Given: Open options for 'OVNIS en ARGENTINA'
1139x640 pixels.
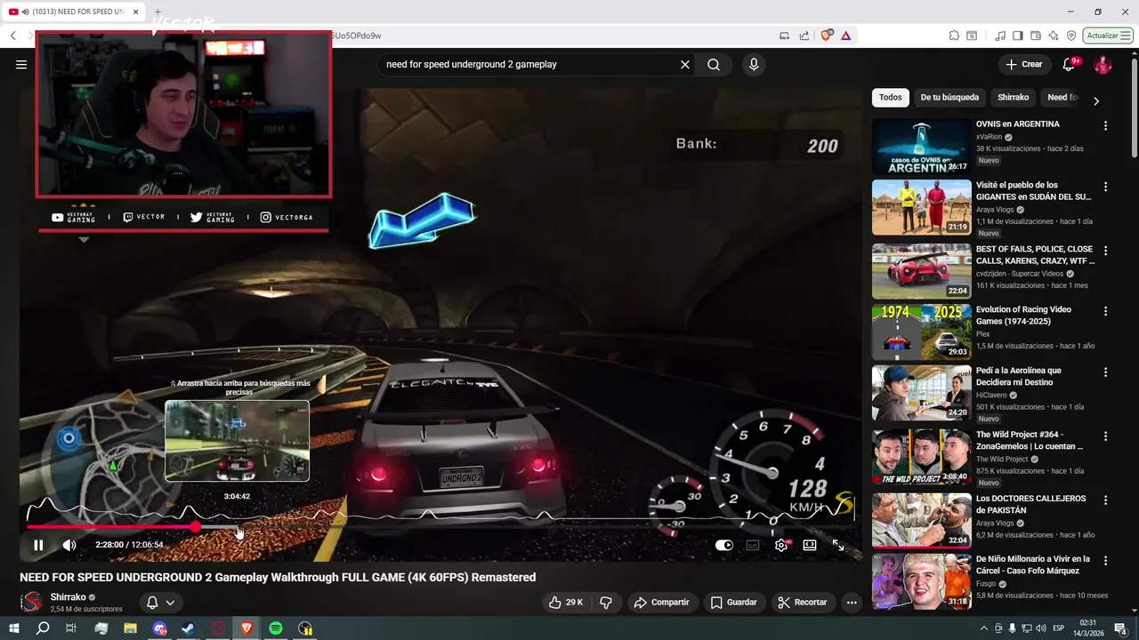Looking at the screenshot, I should (x=1105, y=126).
